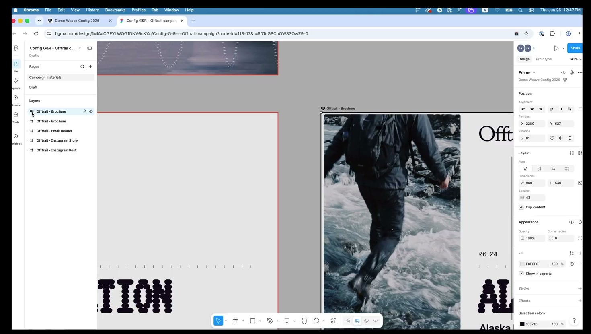Open the Actions components icon in toolbar
Screen dimensions: 591x334
click(334, 321)
